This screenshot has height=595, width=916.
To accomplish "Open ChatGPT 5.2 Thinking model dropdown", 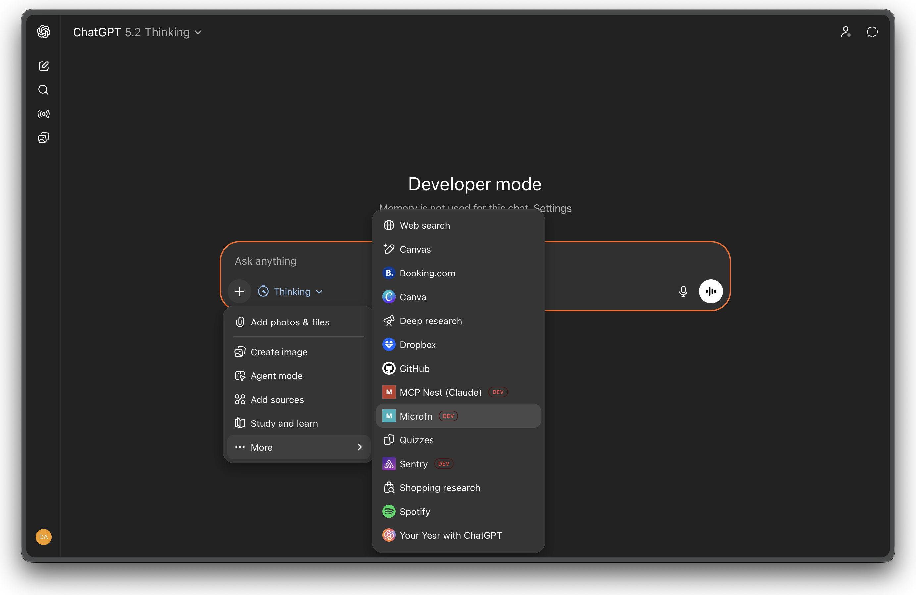I will (137, 32).
